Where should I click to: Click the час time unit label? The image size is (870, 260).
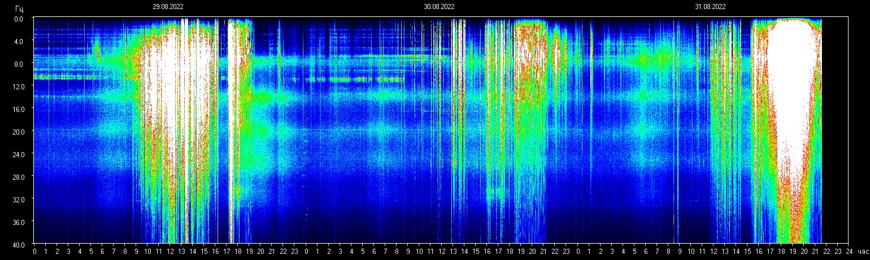point(863,250)
